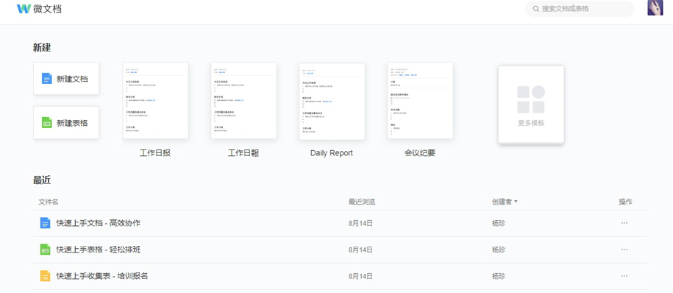The height and width of the screenshot is (293, 673).
Task: Click the 操作 column header
Action: click(x=625, y=202)
